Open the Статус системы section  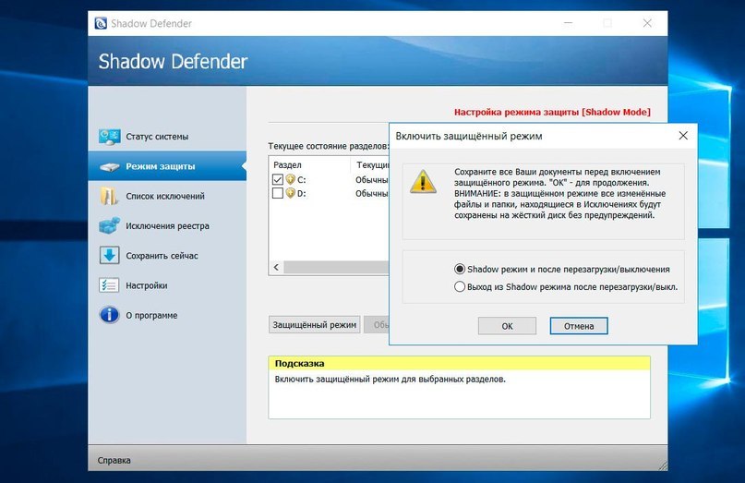[x=167, y=137]
